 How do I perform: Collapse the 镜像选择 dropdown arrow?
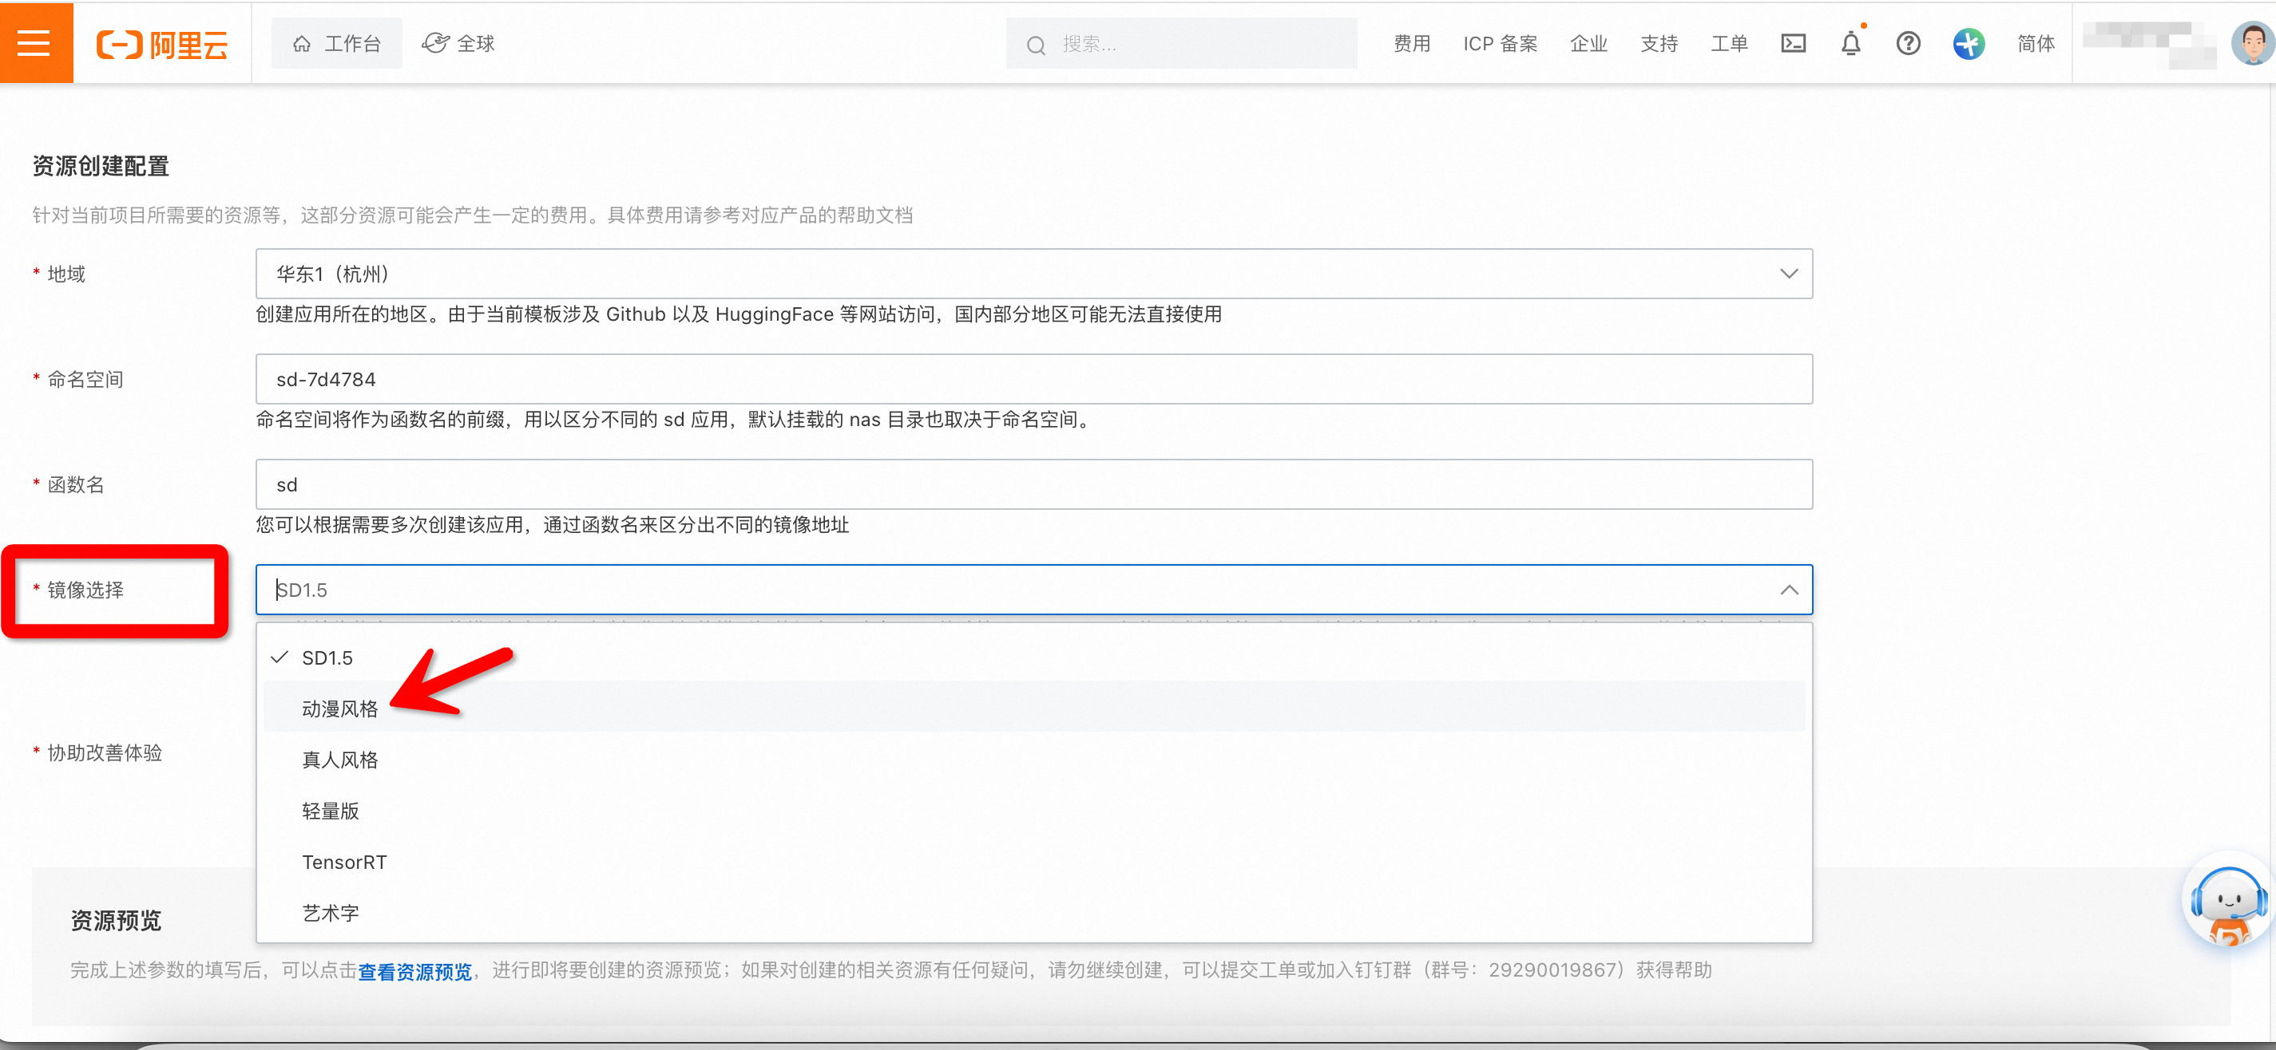pos(1788,590)
